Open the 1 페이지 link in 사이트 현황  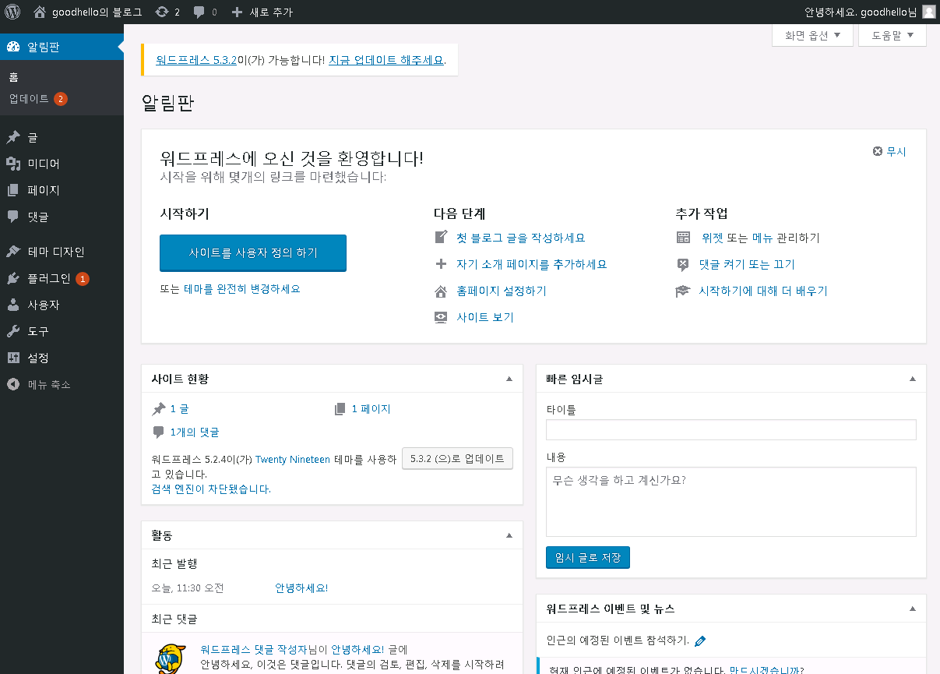371,409
